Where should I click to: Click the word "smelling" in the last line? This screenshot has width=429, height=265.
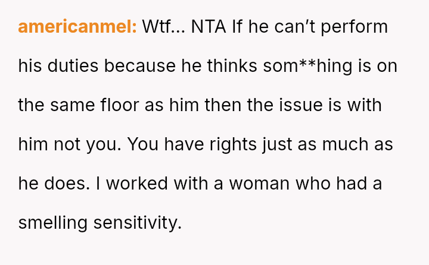[x=53, y=223]
